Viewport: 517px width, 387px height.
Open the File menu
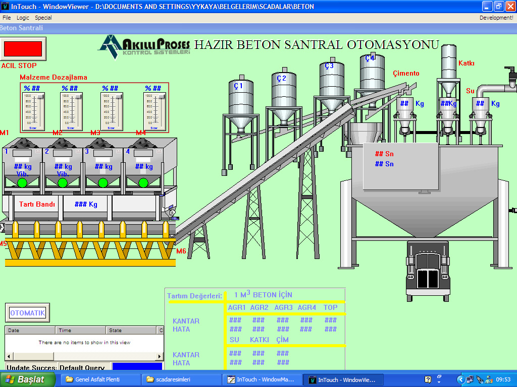coord(7,18)
